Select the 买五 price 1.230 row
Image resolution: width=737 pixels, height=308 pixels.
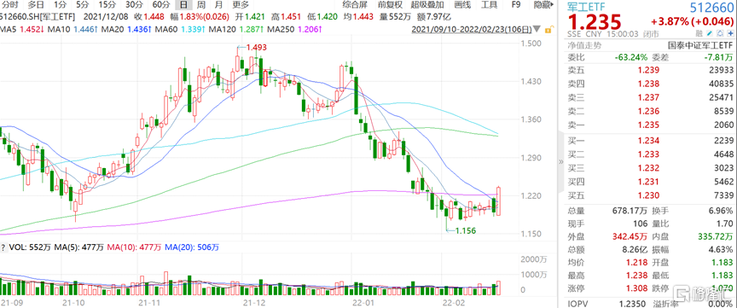650,195
